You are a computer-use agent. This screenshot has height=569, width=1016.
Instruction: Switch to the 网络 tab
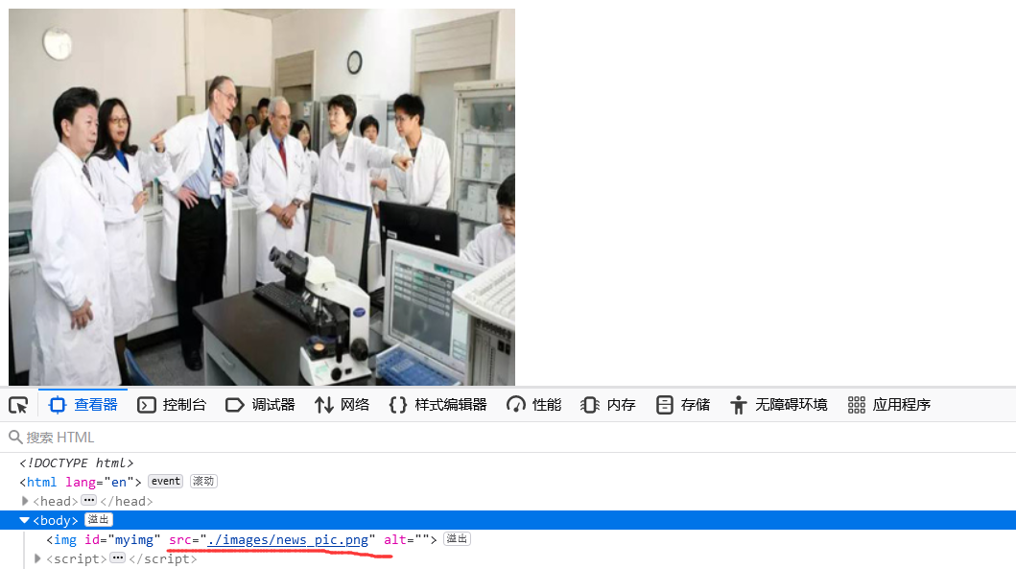point(343,405)
